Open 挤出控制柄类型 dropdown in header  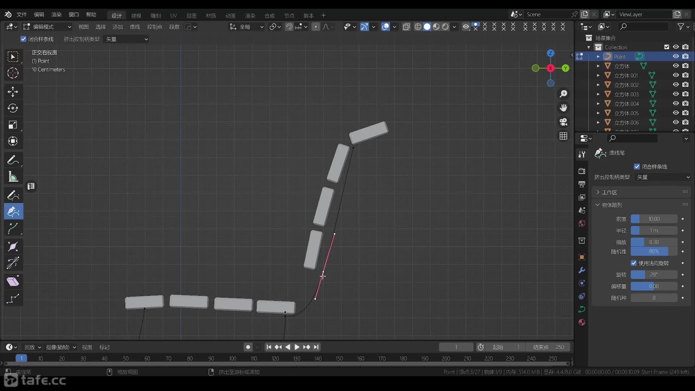(126, 39)
